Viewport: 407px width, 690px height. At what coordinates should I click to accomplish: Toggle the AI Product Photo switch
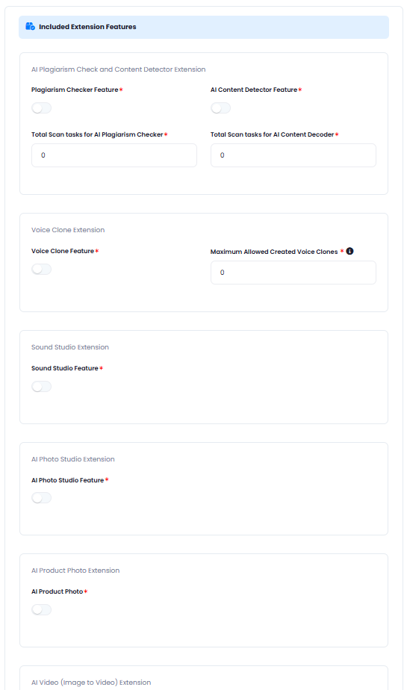pos(41,609)
